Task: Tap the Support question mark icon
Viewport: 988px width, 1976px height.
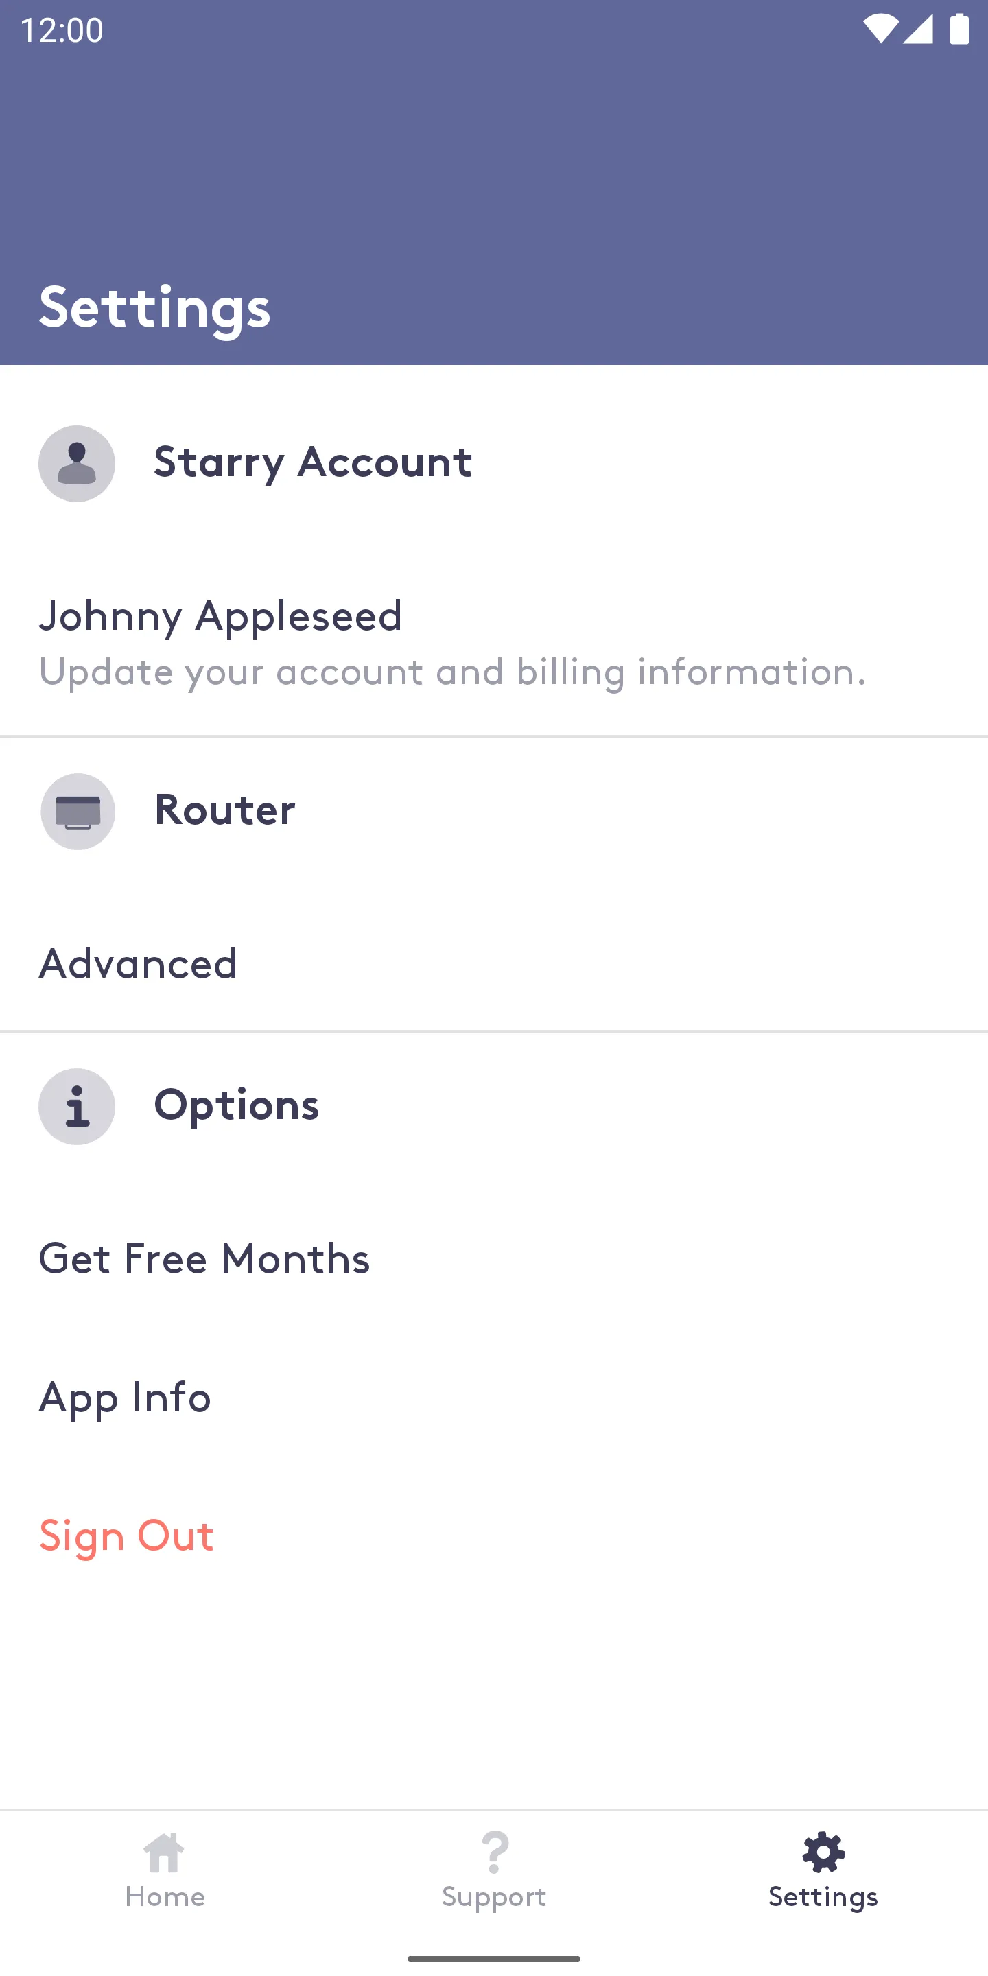Action: coord(495,1852)
